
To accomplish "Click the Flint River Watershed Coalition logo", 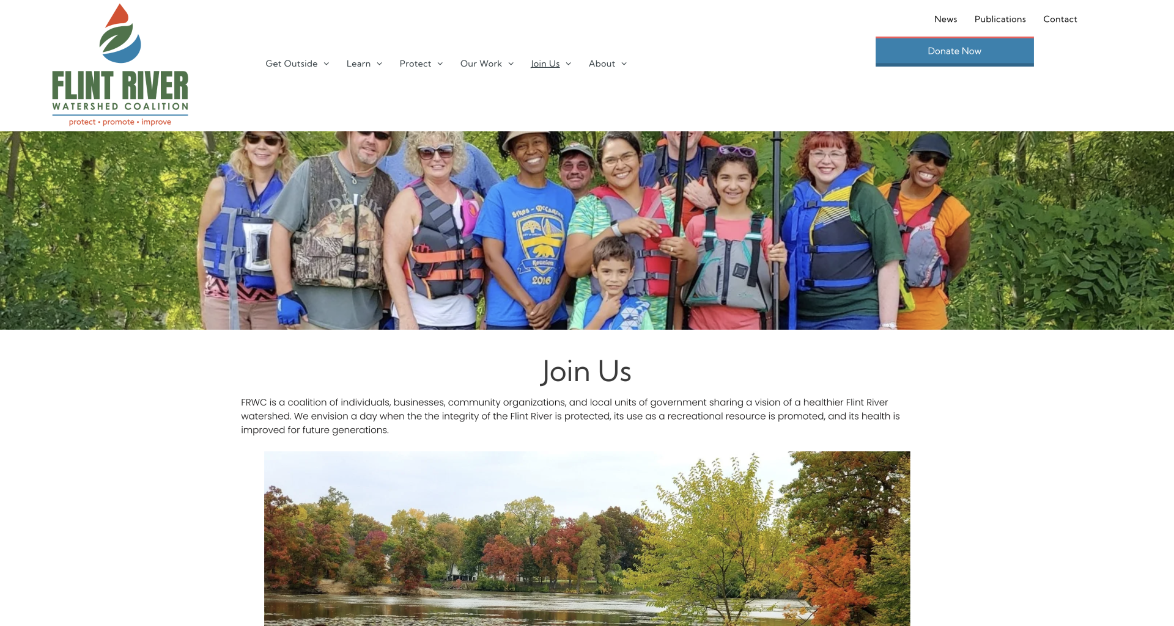I will pyautogui.click(x=120, y=65).
